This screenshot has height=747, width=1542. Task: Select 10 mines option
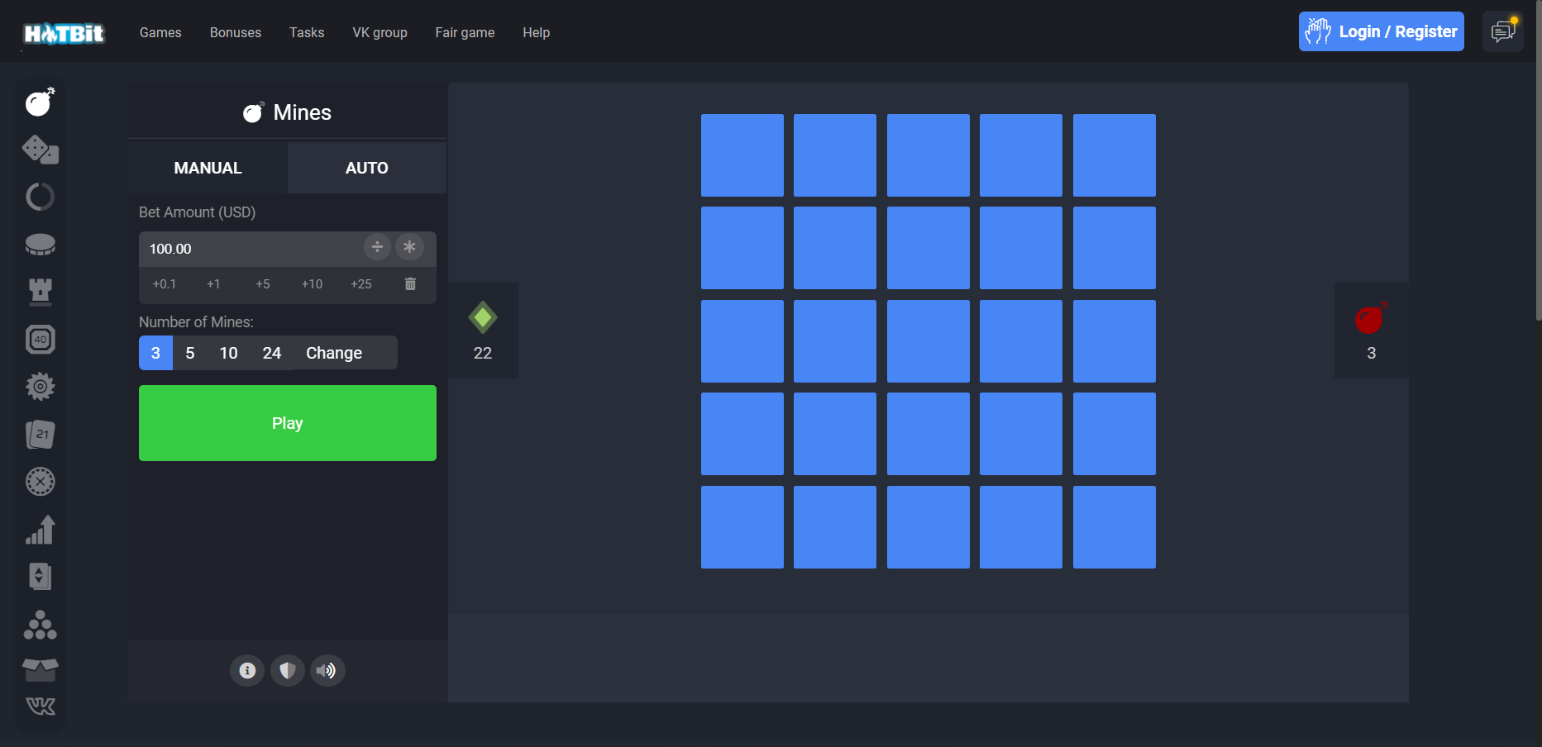point(228,353)
